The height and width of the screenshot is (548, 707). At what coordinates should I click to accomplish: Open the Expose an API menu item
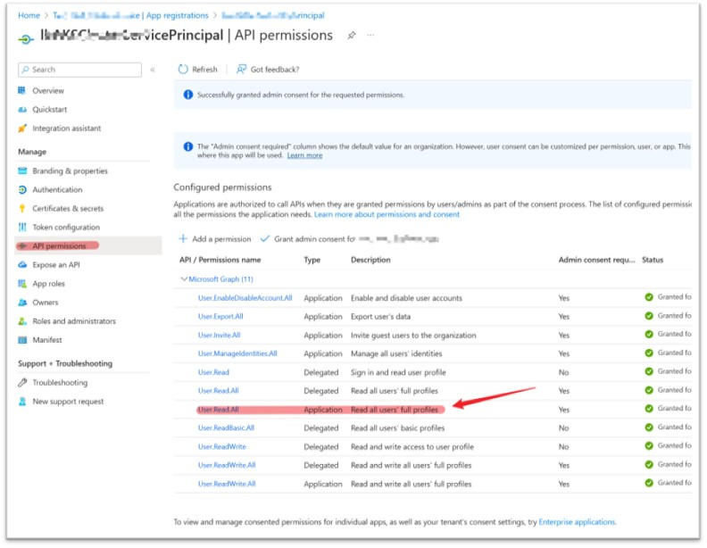(x=55, y=265)
